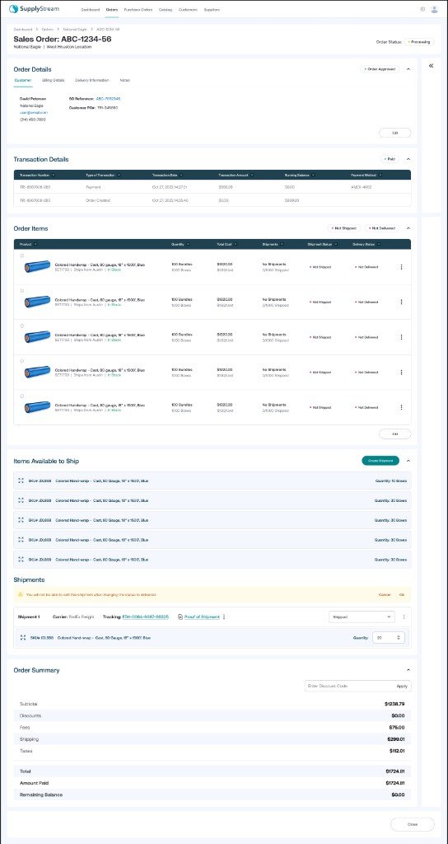Open the Proof of Shipment link
448x844 pixels.
coord(202,617)
